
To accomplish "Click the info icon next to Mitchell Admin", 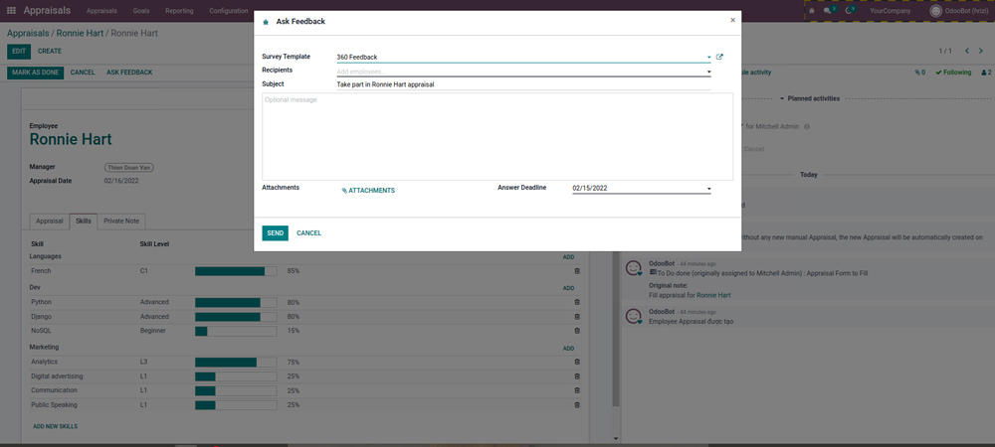I will pyautogui.click(x=807, y=126).
